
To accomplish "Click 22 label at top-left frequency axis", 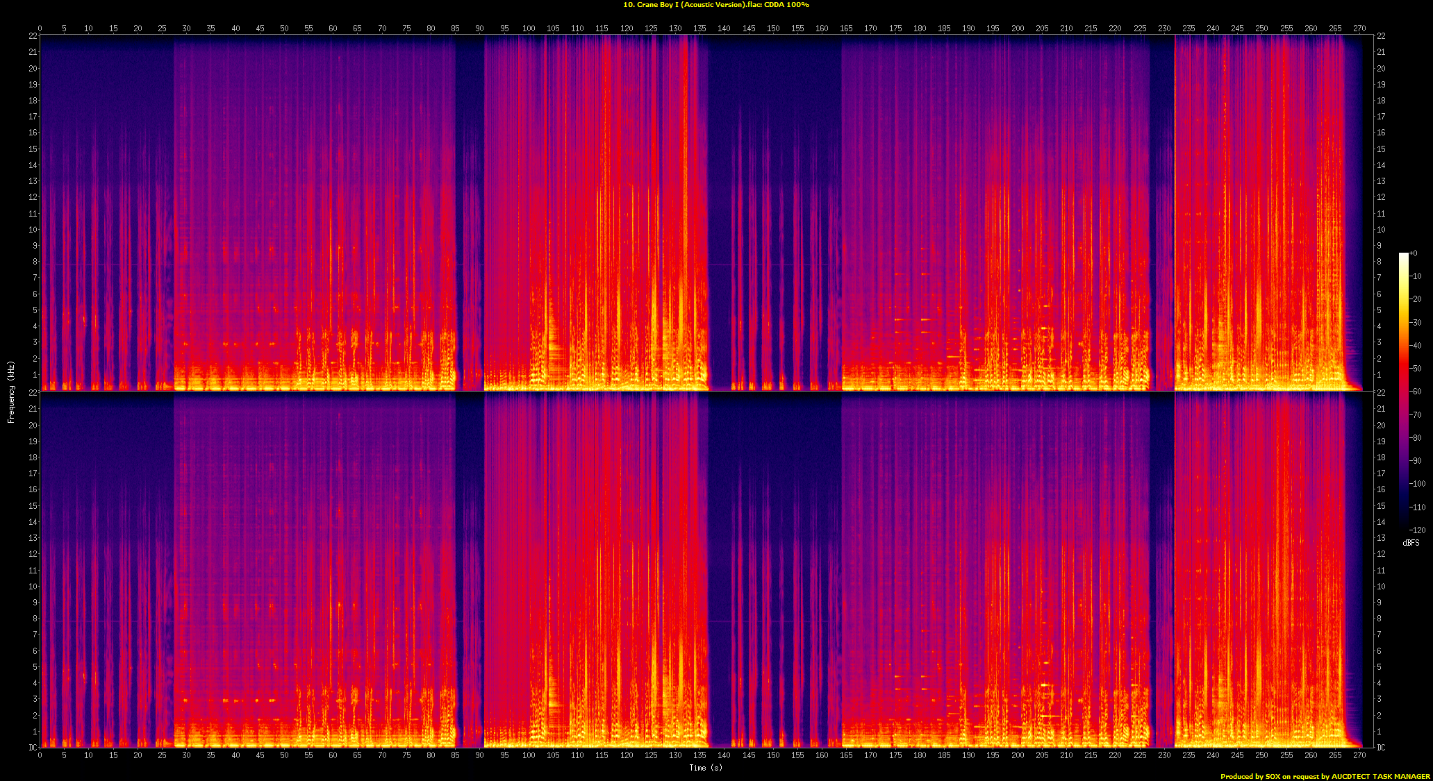I will tap(33, 36).
